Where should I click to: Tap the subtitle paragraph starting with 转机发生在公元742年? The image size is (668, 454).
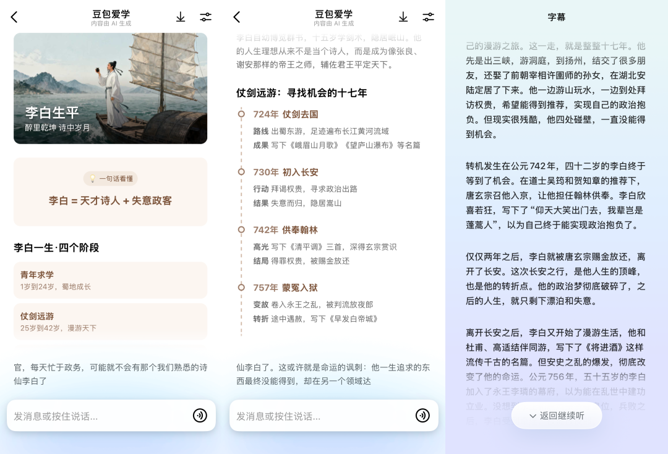tap(555, 195)
